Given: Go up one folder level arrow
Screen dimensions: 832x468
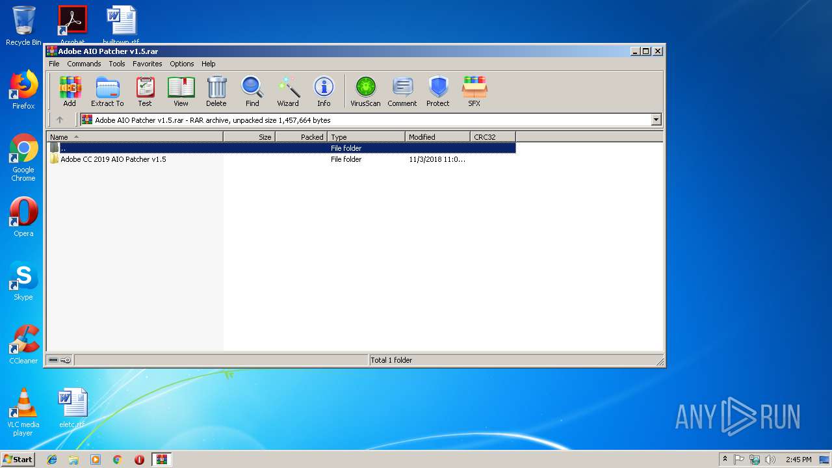Looking at the screenshot, I should point(60,120).
